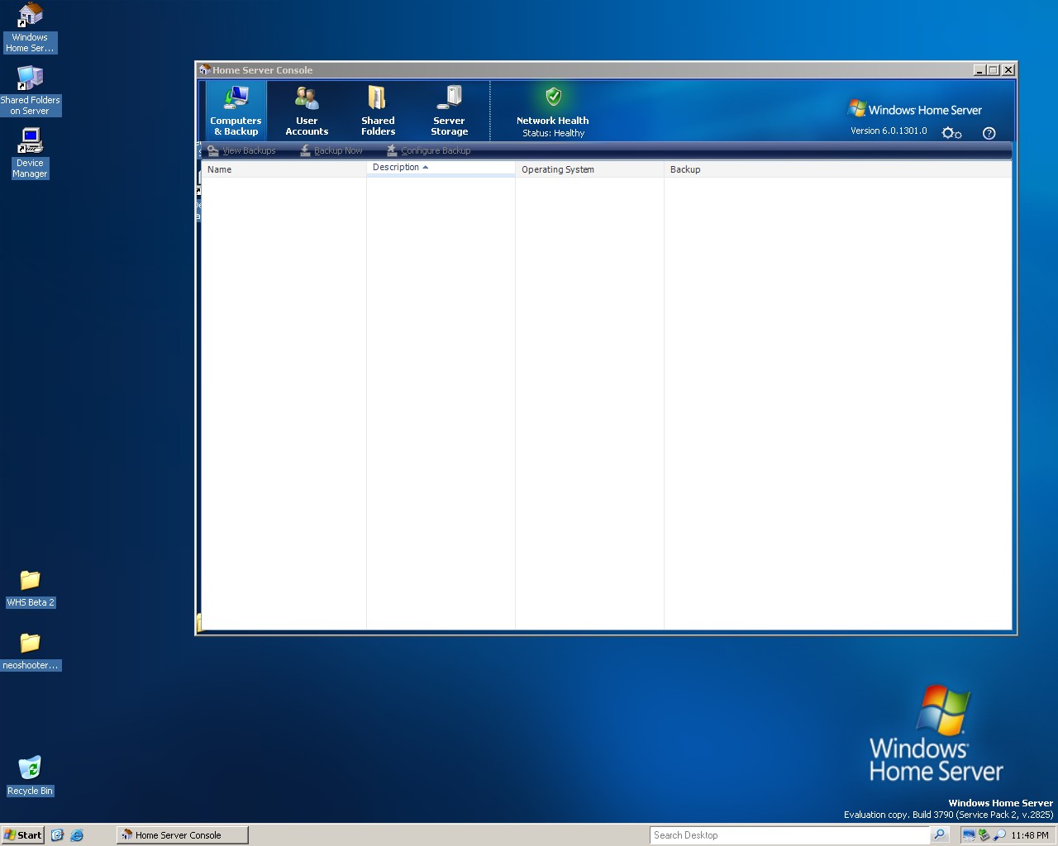This screenshot has height=846, width=1058.
Task: Sort by Operating System column header
Action: (589, 169)
